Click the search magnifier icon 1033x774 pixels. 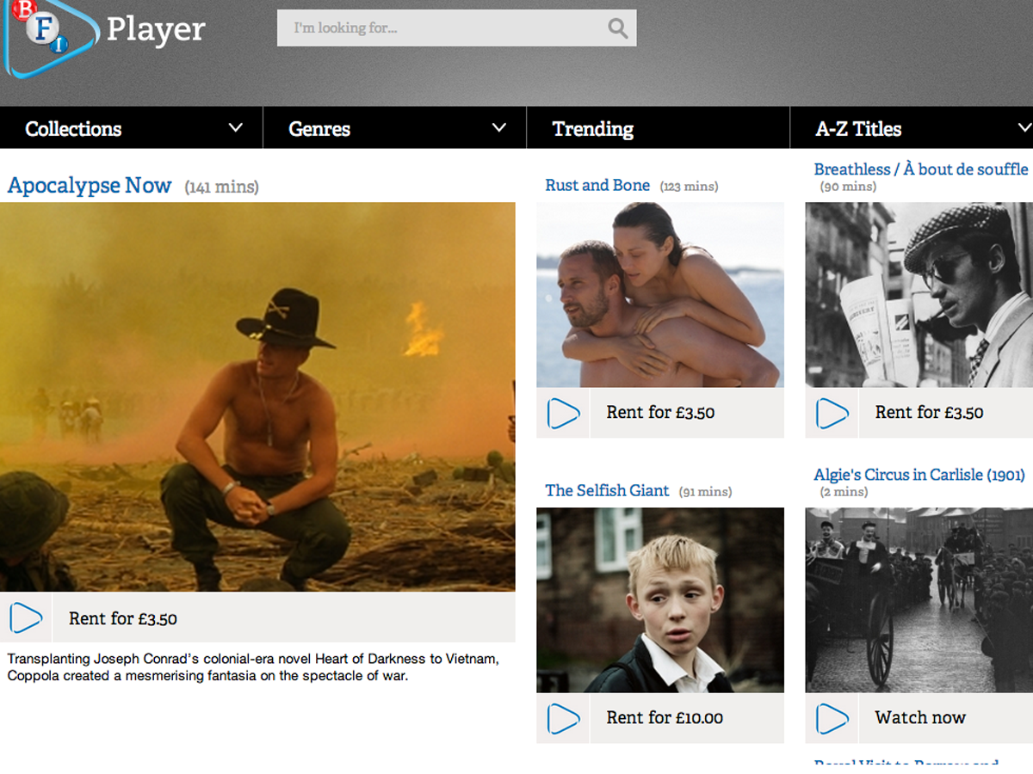tap(618, 28)
